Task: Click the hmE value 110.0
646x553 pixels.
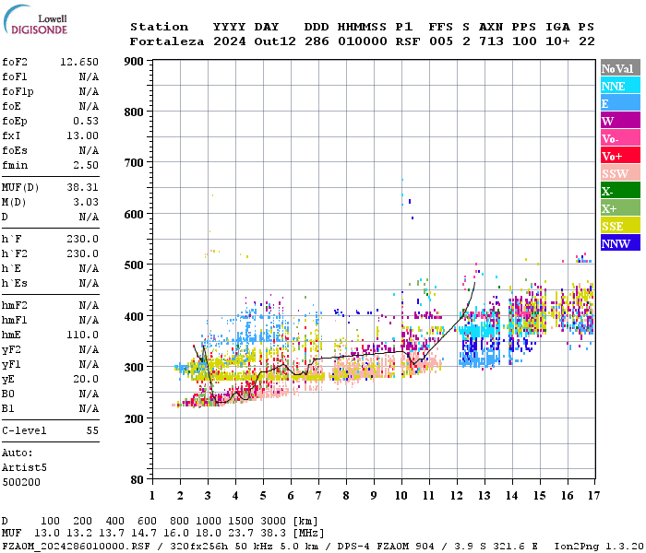Action: (82, 335)
